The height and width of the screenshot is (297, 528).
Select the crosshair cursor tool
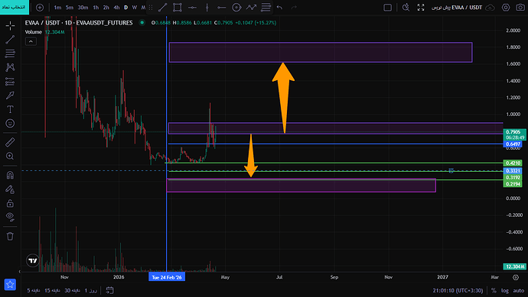[x=10, y=25]
